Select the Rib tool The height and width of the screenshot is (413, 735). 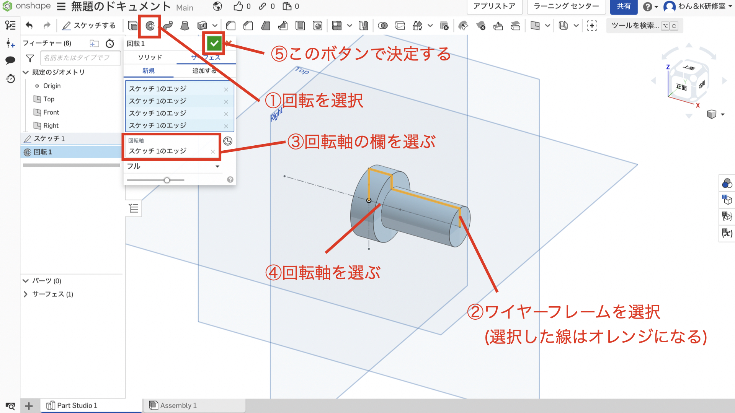pyautogui.click(x=283, y=26)
